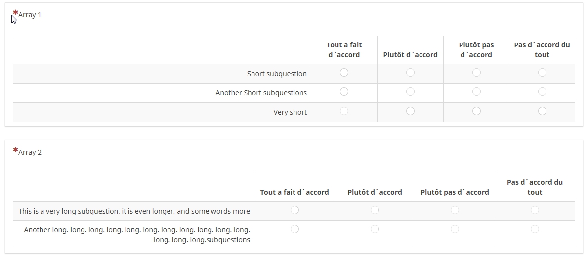Mark 'Pas d'accord du tout' for very long subquestion
The height and width of the screenshot is (259, 588).
pyautogui.click(x=535, y=210)
